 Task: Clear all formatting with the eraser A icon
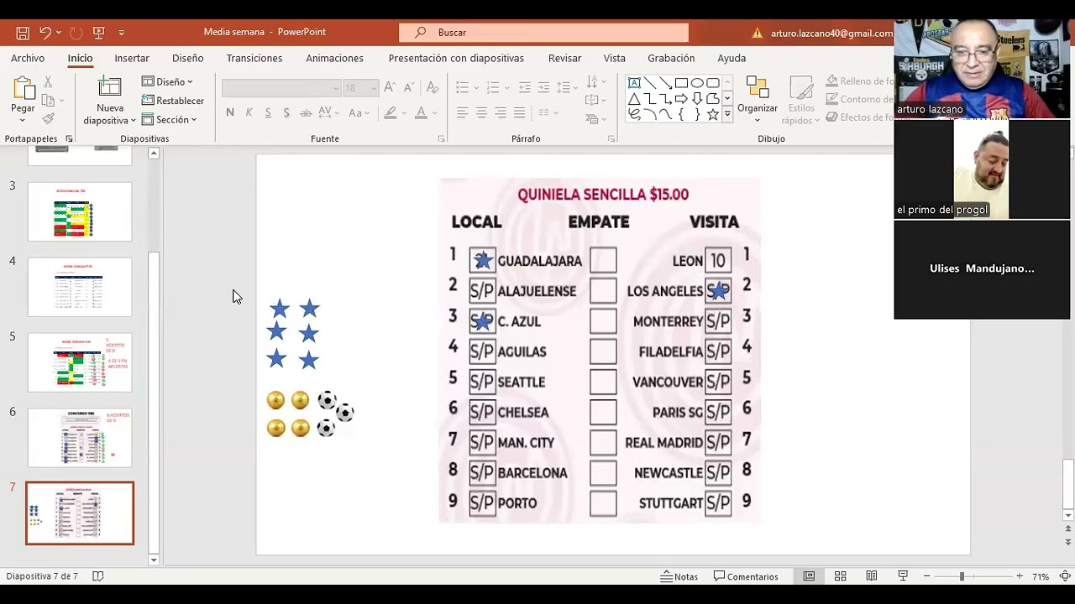click(x=433, y=87)
